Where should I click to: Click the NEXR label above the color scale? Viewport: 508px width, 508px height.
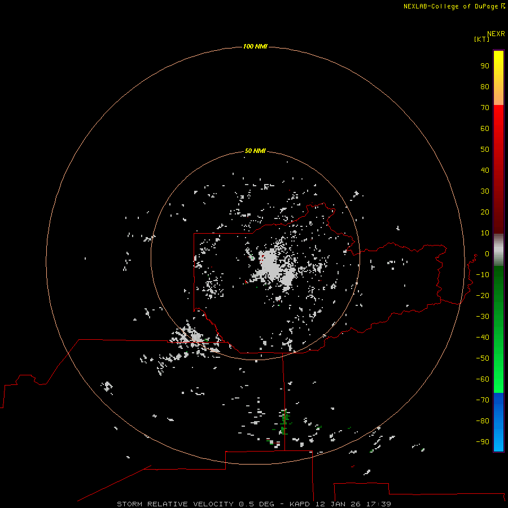(x=496, y=34)
